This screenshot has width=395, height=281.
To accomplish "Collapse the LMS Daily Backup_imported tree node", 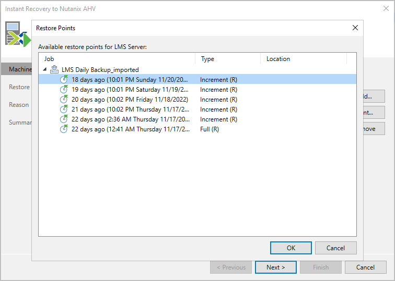I will [x=45, y=69].
